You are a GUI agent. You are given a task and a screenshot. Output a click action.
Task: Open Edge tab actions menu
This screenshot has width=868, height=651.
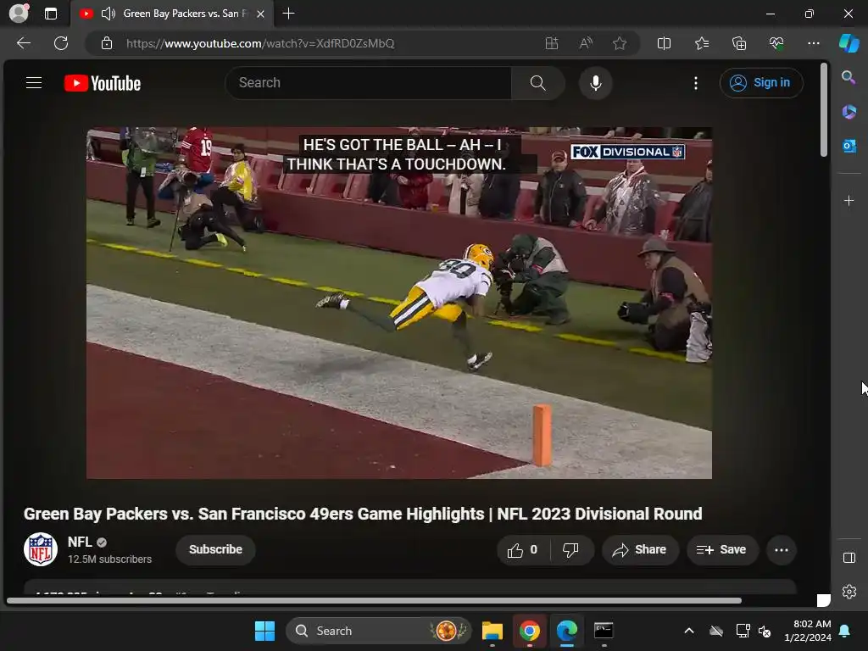click(51, 14)
